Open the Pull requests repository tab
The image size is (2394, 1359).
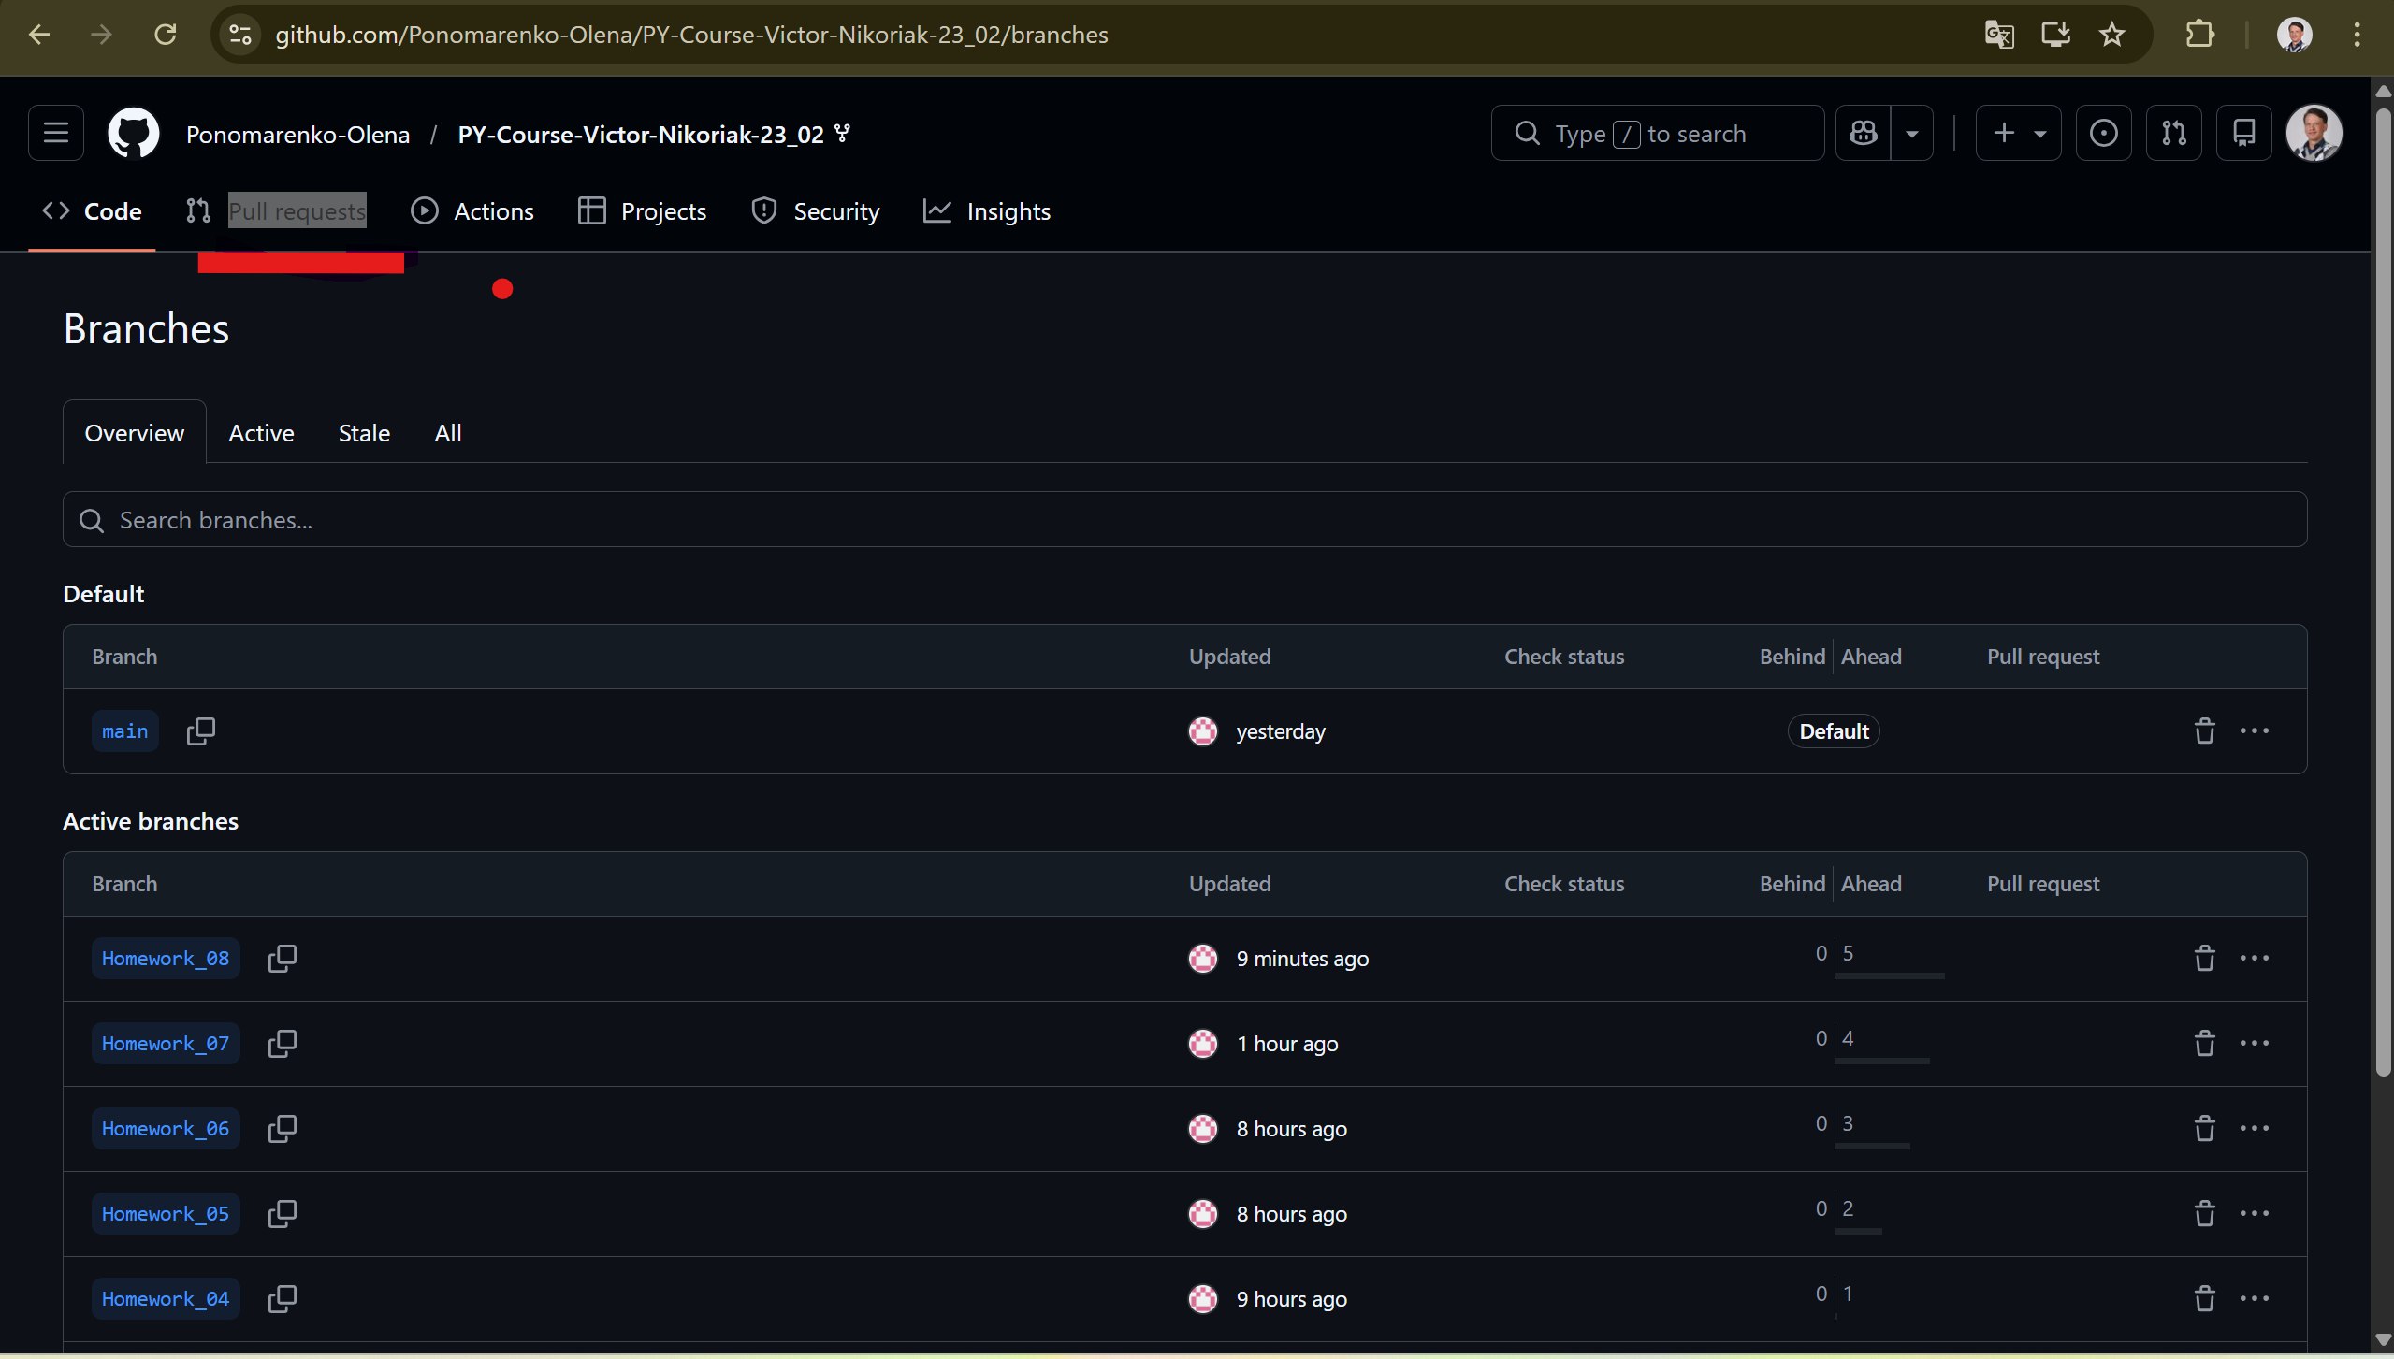coord(276,211)
